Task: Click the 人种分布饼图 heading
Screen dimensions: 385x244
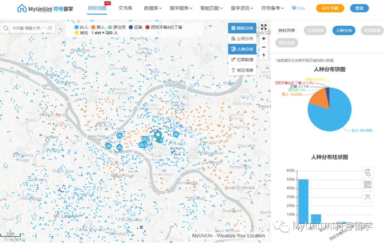Action: pos(329,69)
